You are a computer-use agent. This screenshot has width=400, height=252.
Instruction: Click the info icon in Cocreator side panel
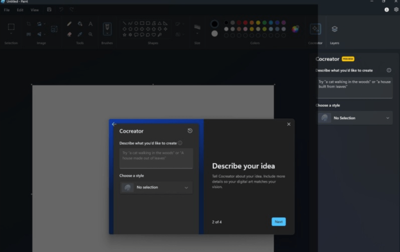click(x=389, y=70)
